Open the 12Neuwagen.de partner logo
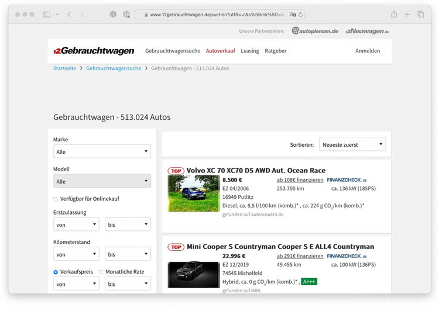This screenshot has width=439, height=311. [367, 31]
